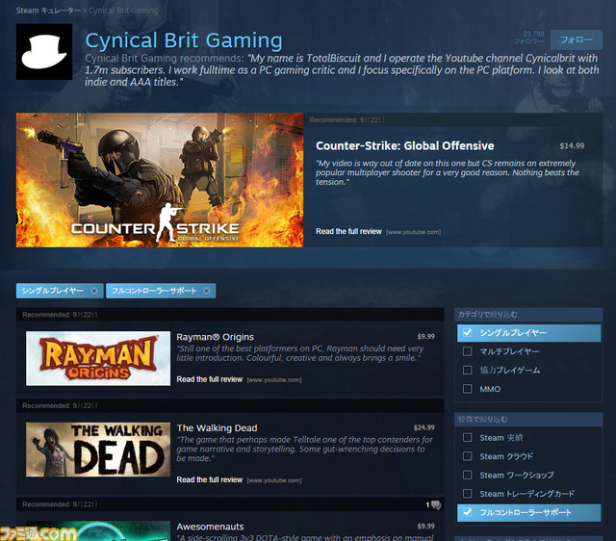The image size is (616, 541).
Task: Click the カテゴリで絞り込む panel header
Action: tap(528, 315)
